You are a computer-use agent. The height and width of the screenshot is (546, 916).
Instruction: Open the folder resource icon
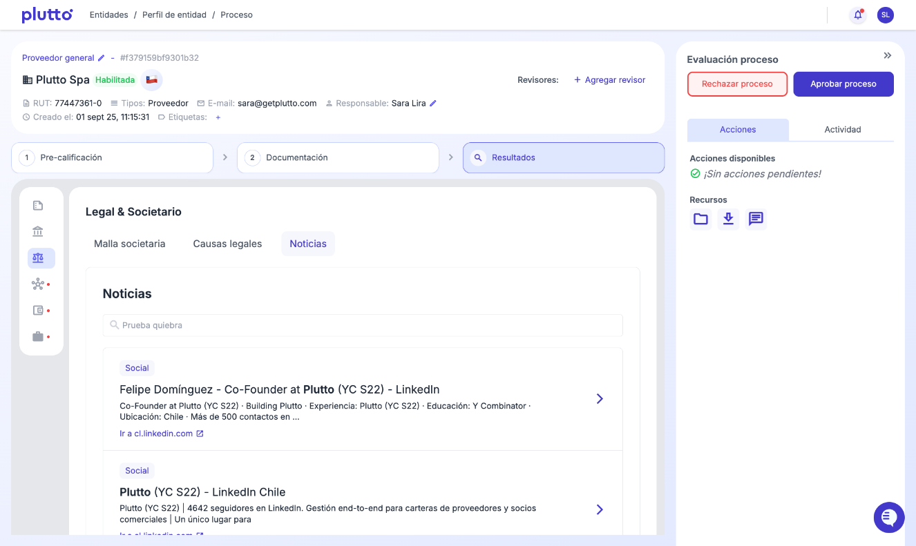(x=700, y=220)
